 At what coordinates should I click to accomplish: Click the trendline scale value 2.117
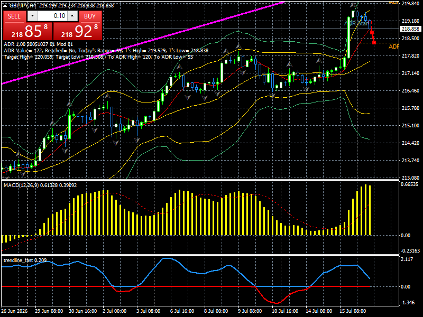(x=407, y=259)
